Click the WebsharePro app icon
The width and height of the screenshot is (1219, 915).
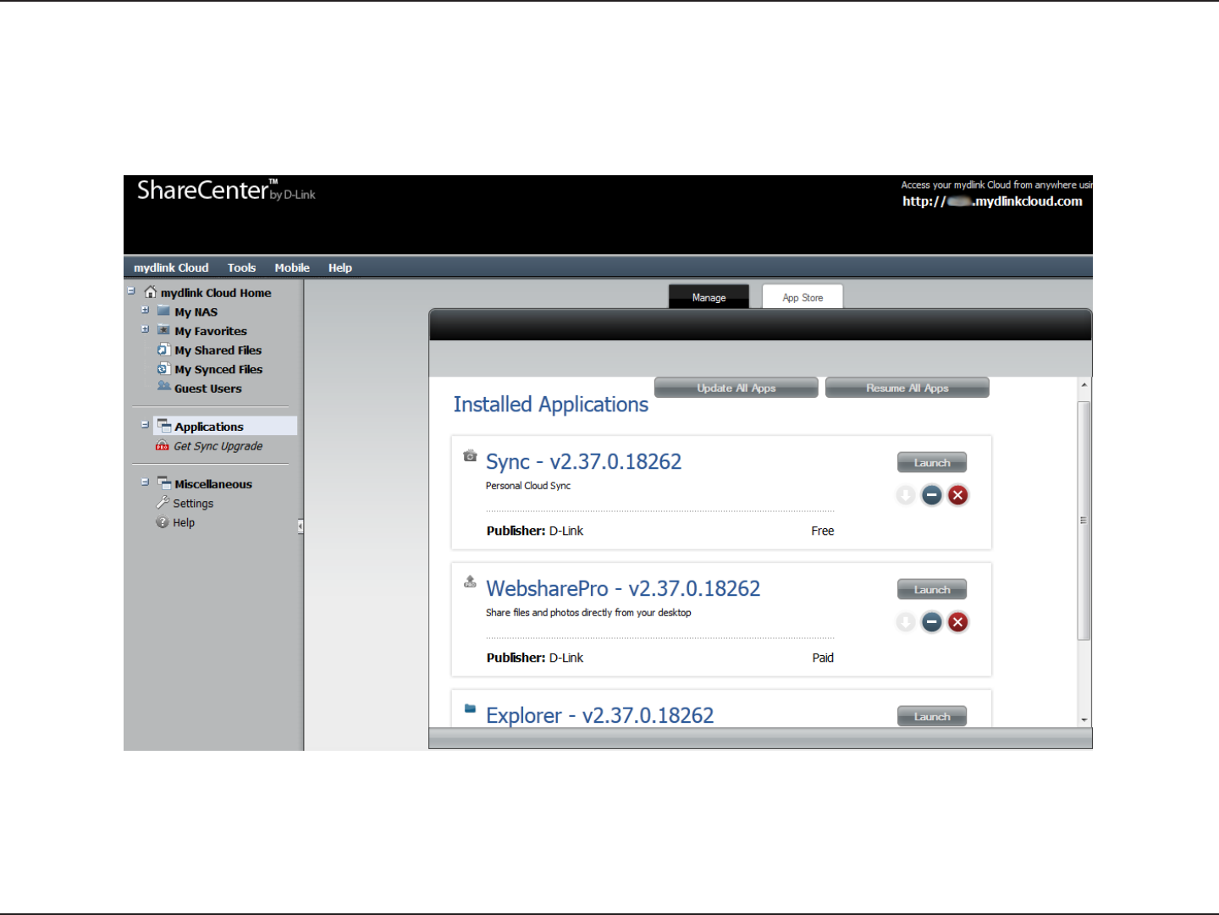tap(470, 582)
